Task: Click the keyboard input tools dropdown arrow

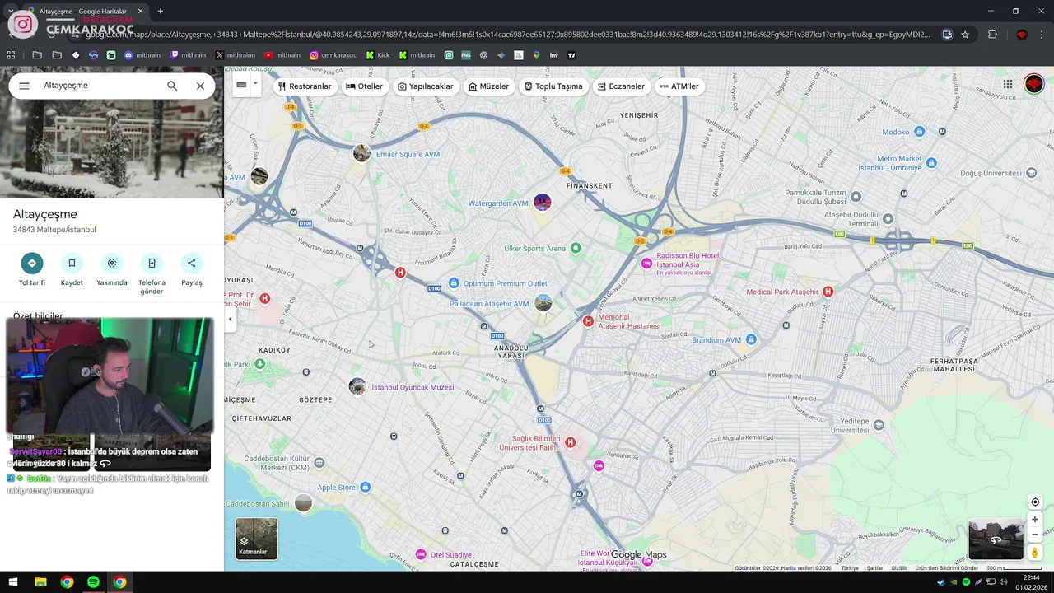Action: [x=255, y=84]
